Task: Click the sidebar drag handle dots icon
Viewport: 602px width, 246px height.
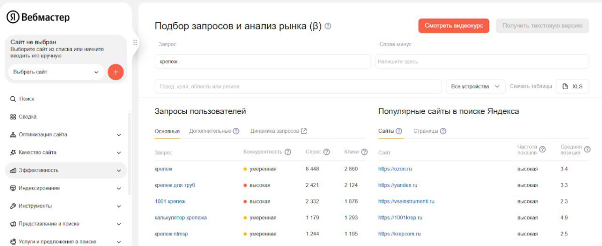Action: pos(135,43)
